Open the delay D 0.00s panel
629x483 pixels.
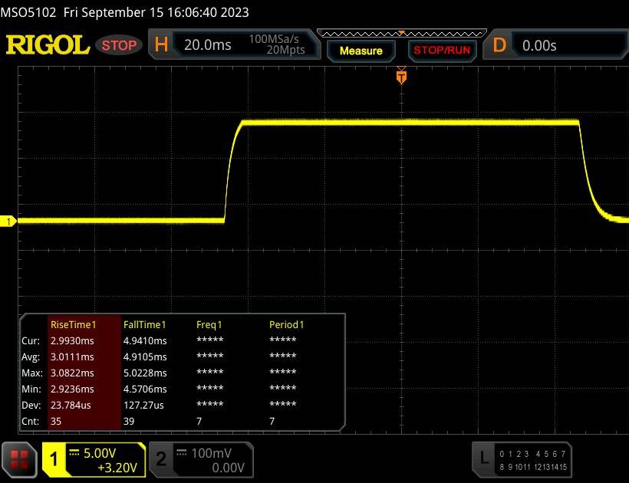click(556, 45)
